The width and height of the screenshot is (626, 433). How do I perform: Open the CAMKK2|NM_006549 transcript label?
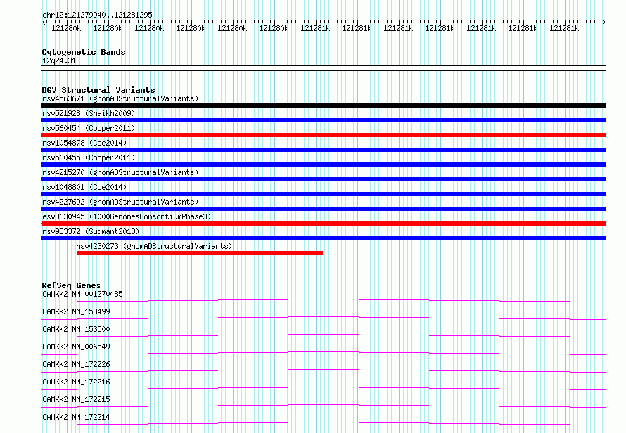(x=76, y=347)
